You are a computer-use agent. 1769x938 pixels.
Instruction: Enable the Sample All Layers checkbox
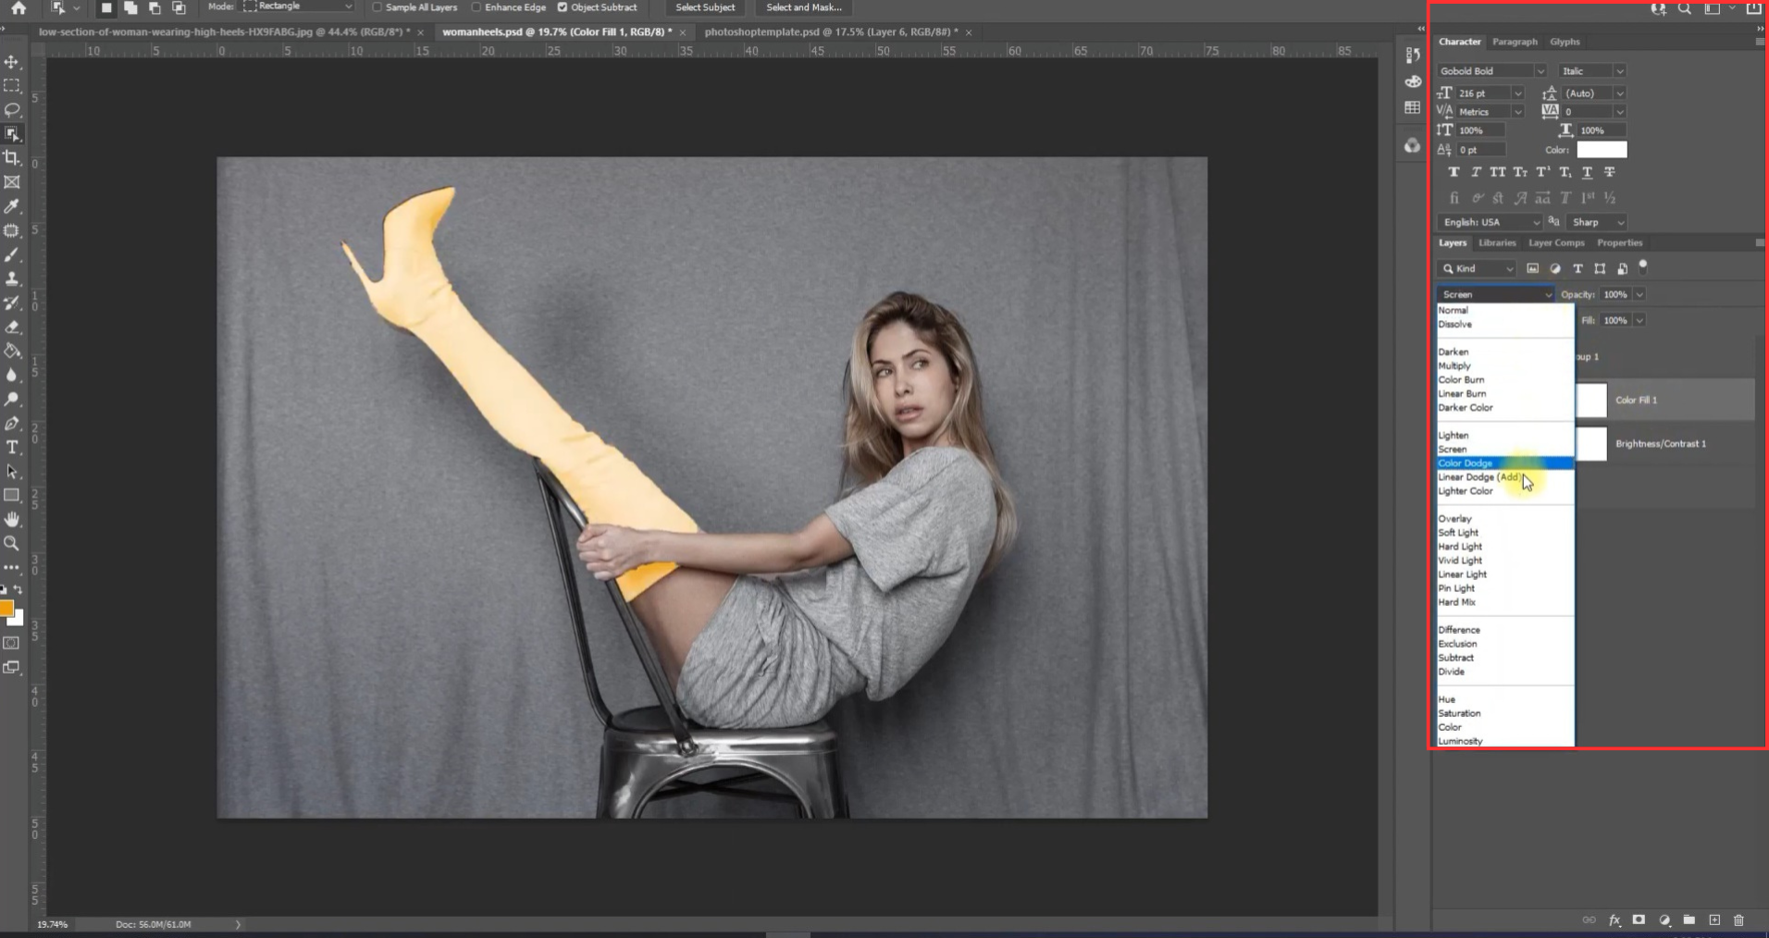click(x=377, y=7)
